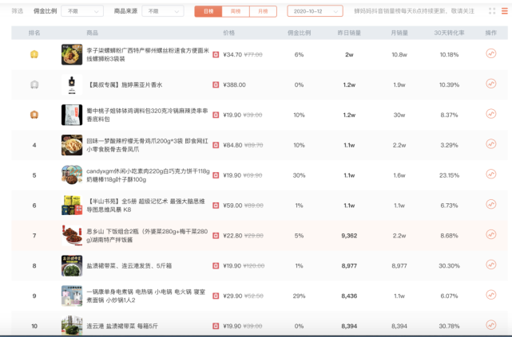This screenshot has width=512, height=337.
Task: Open 佣金比例 filter dropdown
Action: 82,11
